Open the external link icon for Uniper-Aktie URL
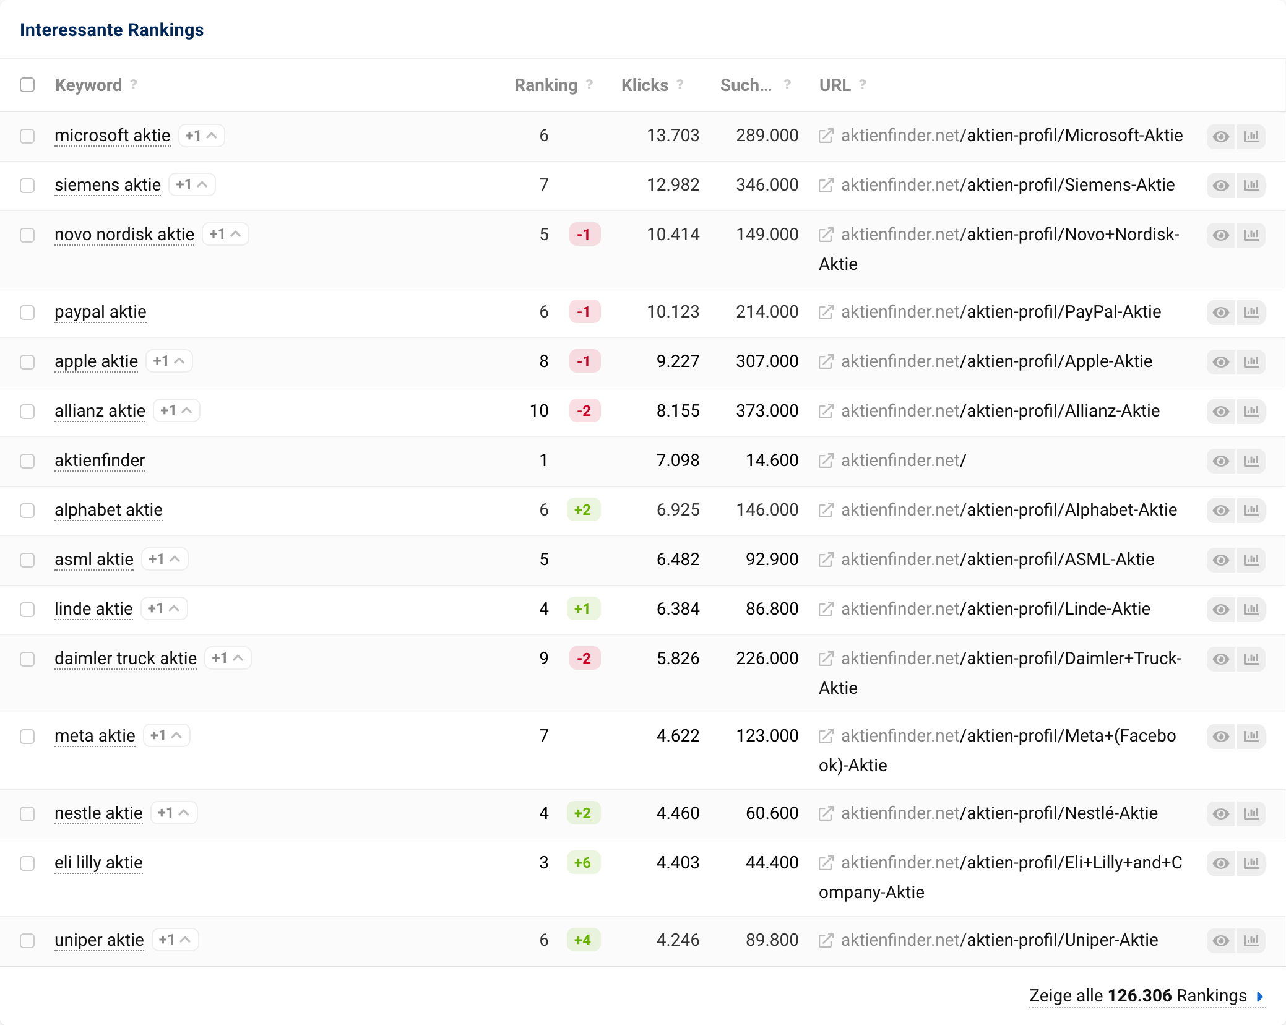The image size is (1286, 1025). [826, 940]
